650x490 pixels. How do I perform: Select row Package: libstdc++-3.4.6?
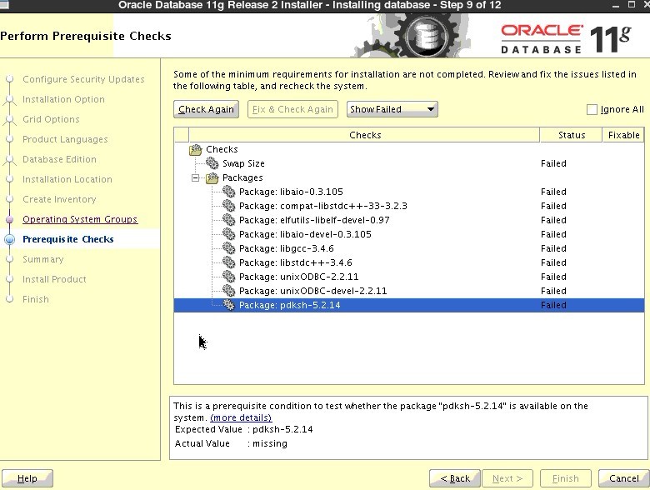coord(408,262)
